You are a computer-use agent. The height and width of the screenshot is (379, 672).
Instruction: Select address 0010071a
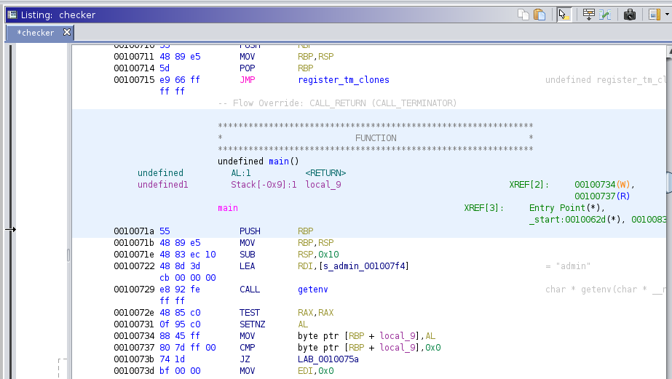[134, 231]
